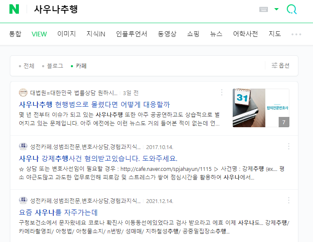
Task: Expand more tabs with the ellipsis
Action: (x=296, y=34)
